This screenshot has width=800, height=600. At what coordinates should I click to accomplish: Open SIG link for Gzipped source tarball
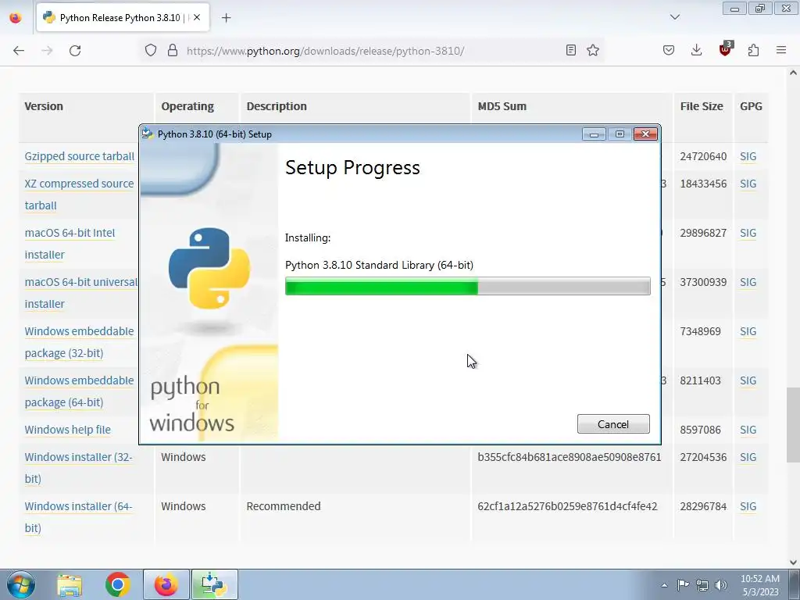tap(748, 156)
